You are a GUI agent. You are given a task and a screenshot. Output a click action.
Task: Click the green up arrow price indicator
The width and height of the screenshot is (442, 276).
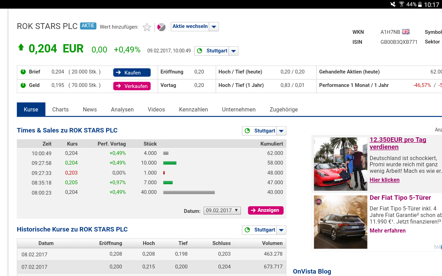coord(21,47)
